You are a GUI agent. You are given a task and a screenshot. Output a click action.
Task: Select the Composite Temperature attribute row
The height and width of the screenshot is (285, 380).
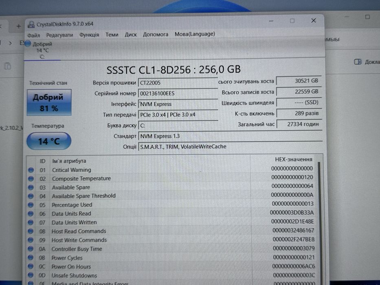coord(172,178)
